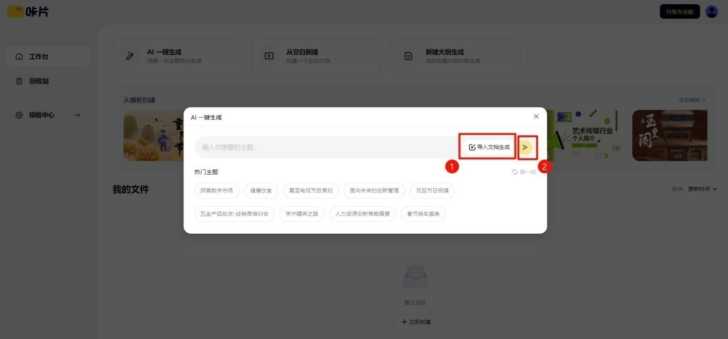This screenshot has width=728, height=339.
Task: Select the AI 一键生成 pencil icon
Action: [129, 56]
